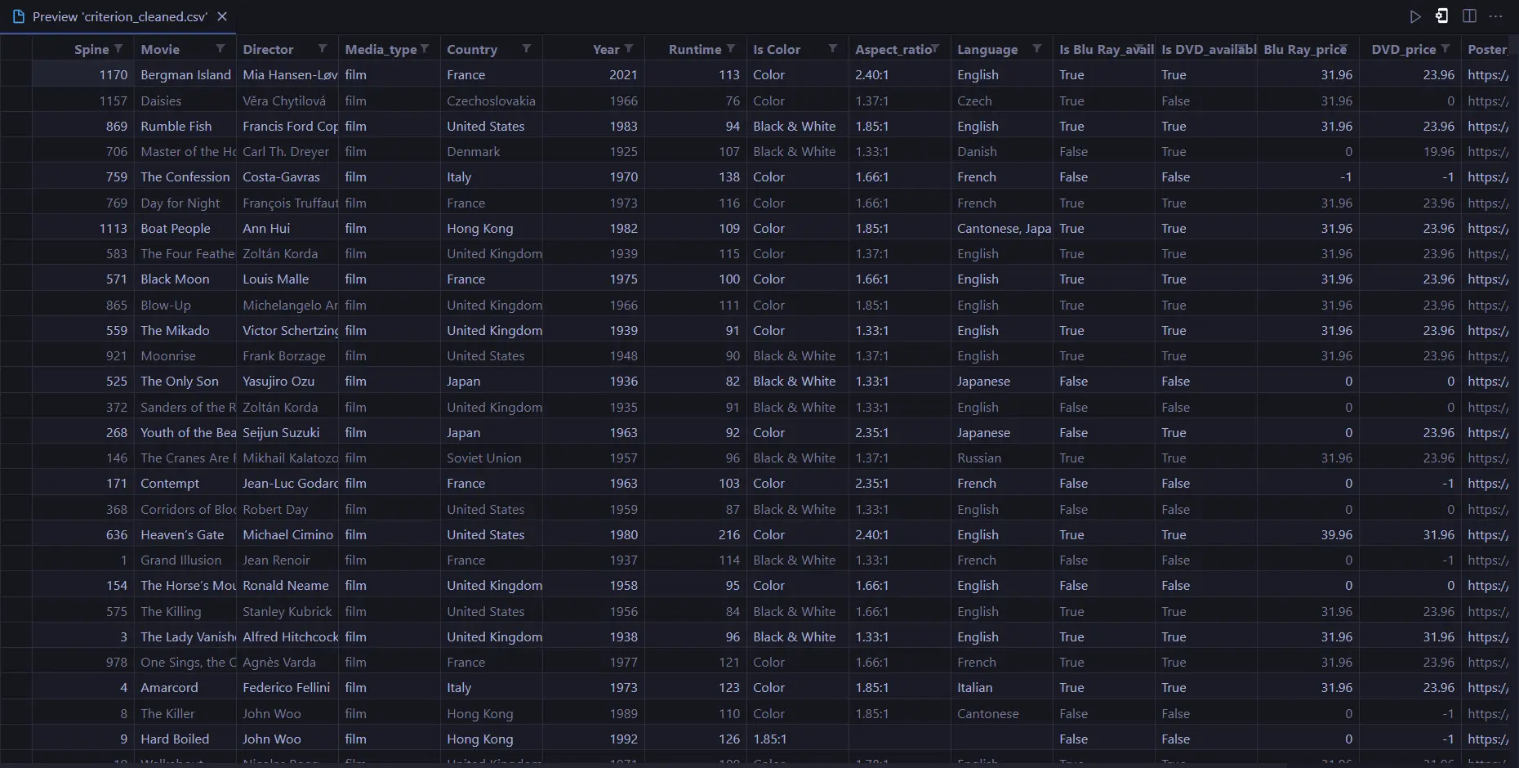Sort by the Movie column header
The width and height of the screenshot is (1519, 768).
tap(160, 49)
